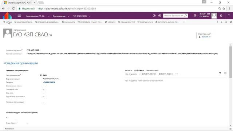The width and height of the screenshot is (233, 131).
Task: Click the Удалить command
Action: click(x=110, y=22)
